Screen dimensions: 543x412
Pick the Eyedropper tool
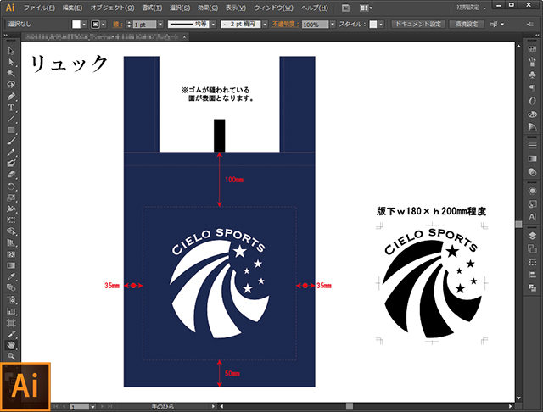(x=11, y=276)
